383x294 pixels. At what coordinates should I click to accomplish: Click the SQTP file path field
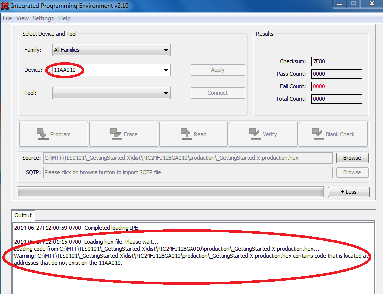click(188, 173)
